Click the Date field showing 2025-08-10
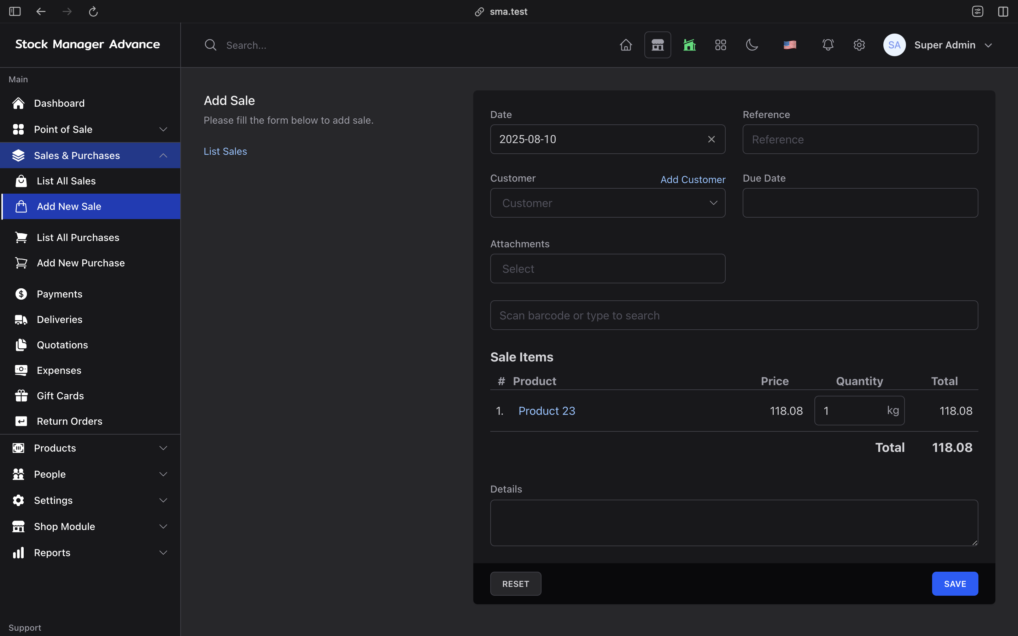 click(607, 139)
